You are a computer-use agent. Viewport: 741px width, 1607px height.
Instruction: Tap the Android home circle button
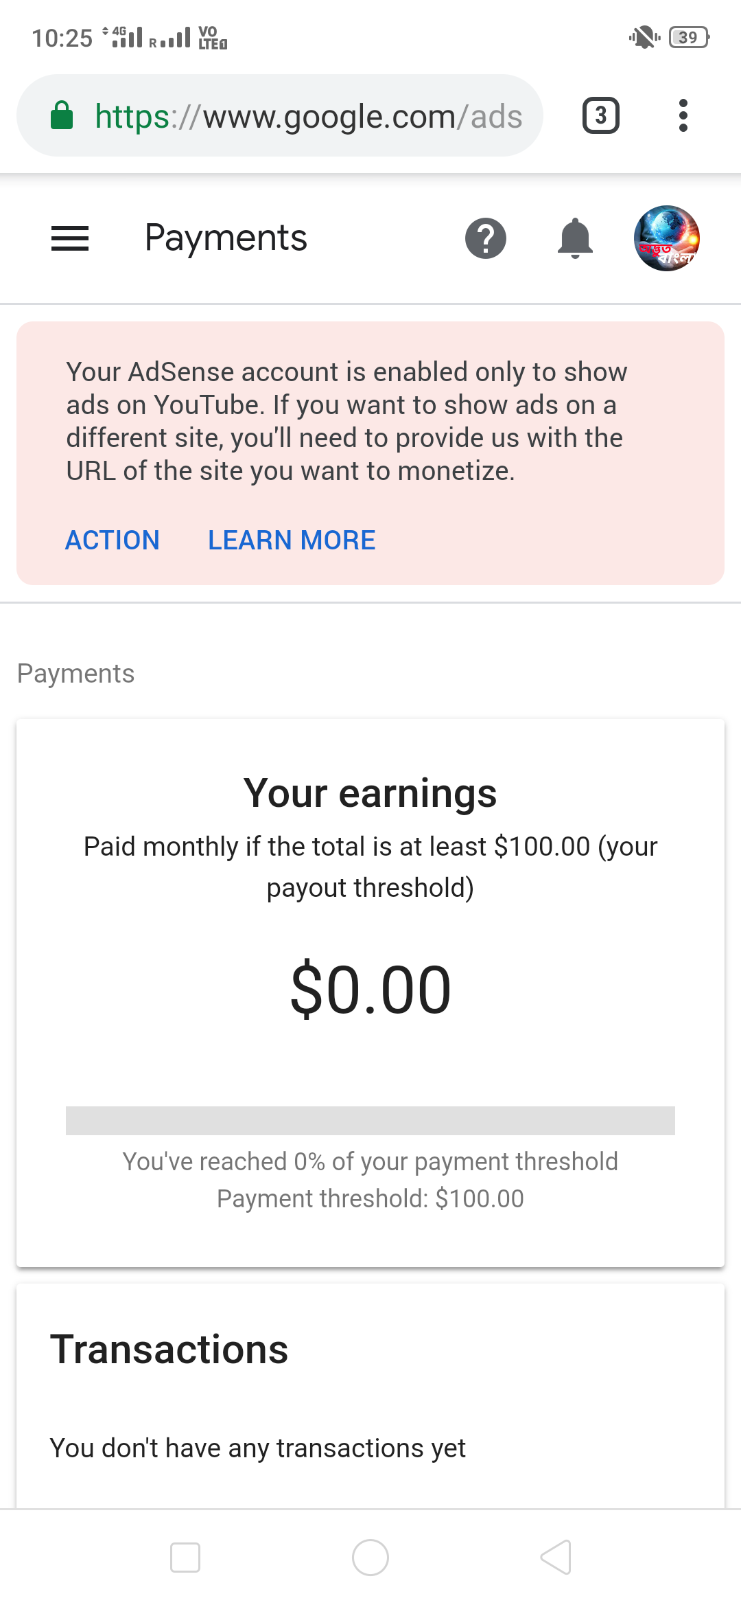tap(370, 1557)
